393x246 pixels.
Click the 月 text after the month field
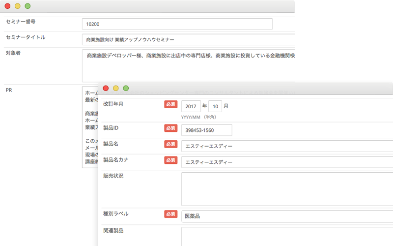(226, 106)
